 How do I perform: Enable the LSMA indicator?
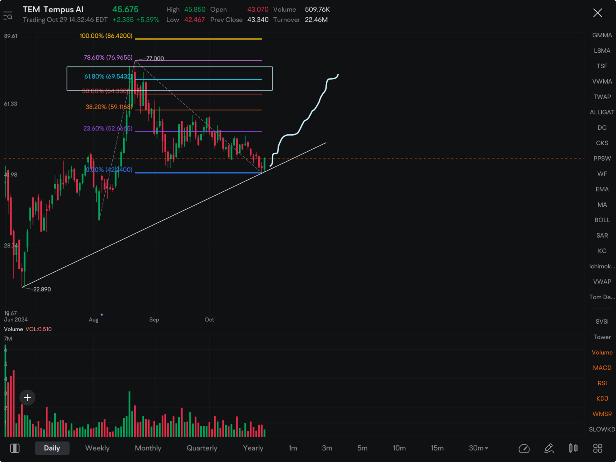pos(602,50)
